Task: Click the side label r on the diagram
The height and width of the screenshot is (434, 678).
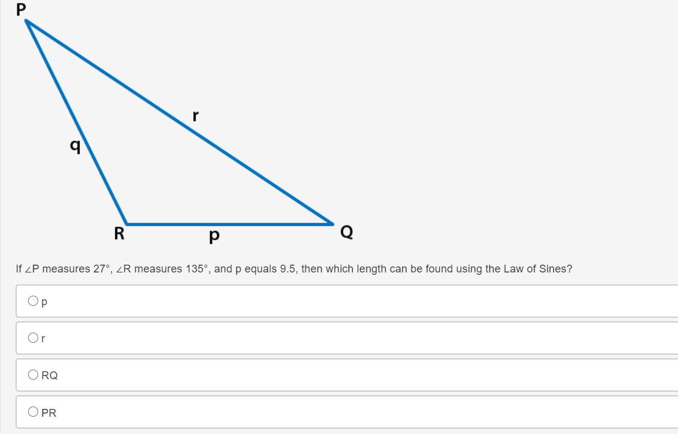Action: point(195,115)
